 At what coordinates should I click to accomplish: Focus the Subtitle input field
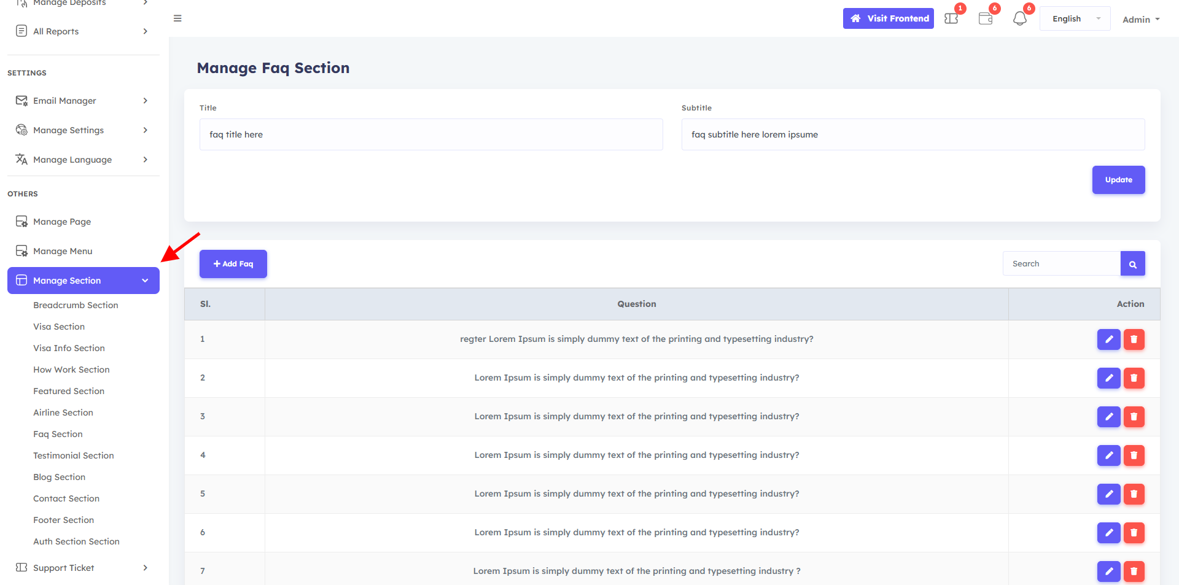pos(913,134)
